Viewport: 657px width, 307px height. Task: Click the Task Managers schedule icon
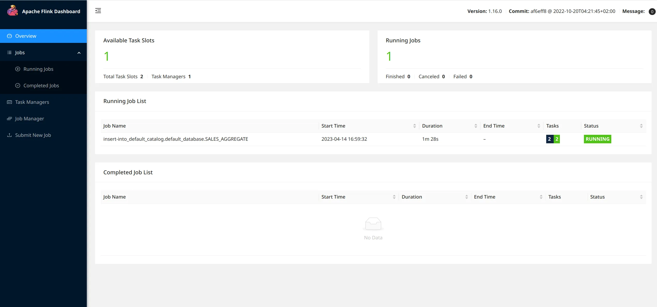click(x=10, y=102)
